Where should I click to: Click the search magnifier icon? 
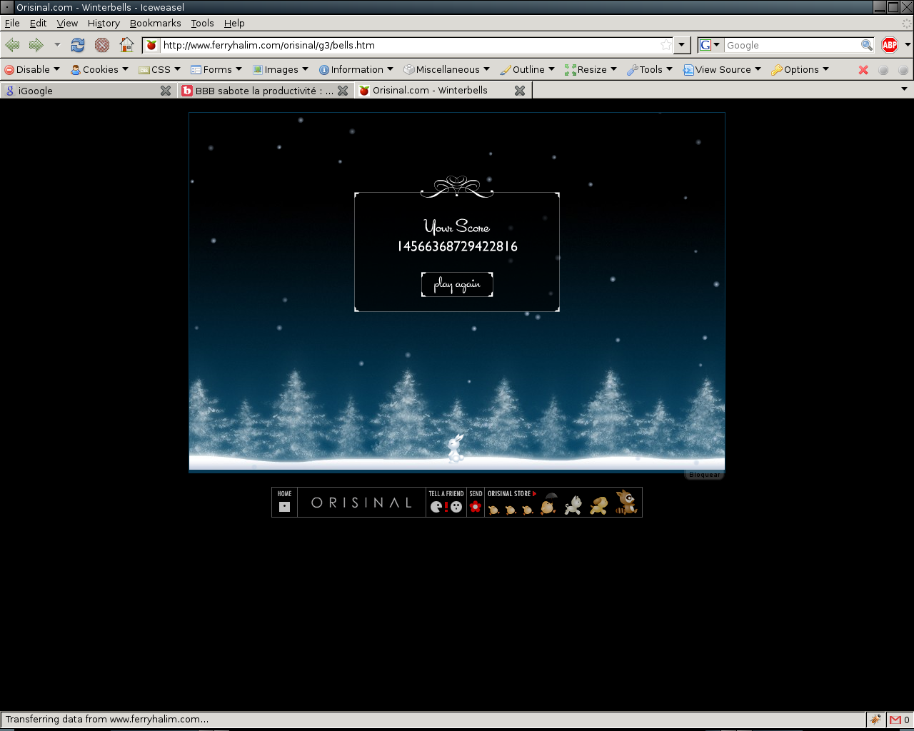867,45
